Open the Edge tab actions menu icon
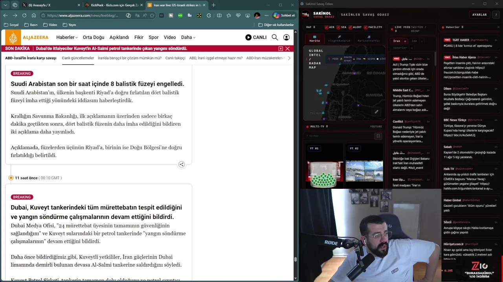 [15, 5]
